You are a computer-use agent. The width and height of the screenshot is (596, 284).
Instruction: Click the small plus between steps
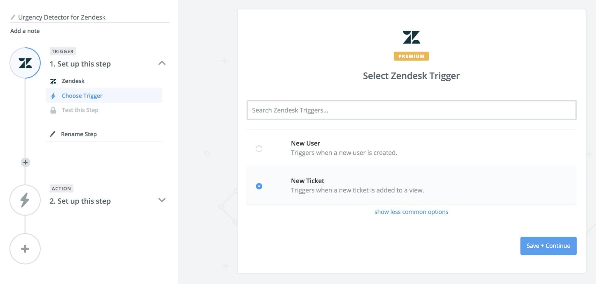(25, 162)
